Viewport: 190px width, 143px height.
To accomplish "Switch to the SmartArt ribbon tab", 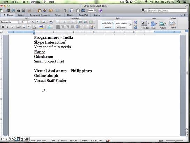I will [83, 15].
